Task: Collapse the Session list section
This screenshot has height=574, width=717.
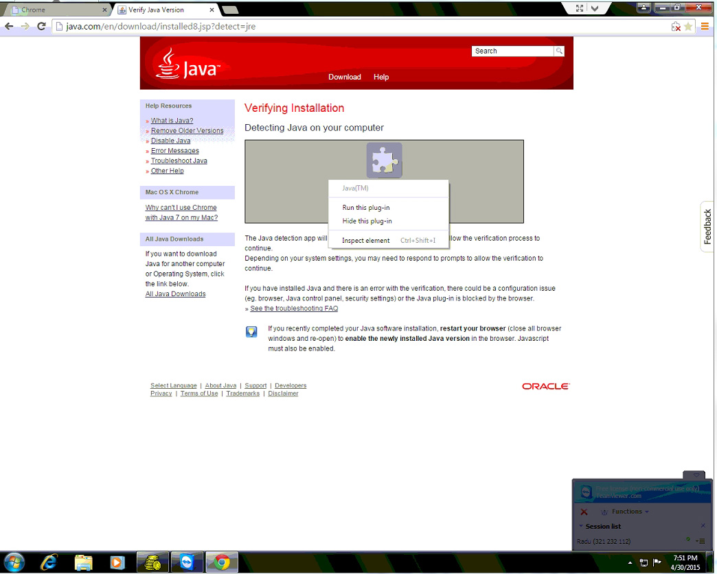Action: tap(581, 526)
